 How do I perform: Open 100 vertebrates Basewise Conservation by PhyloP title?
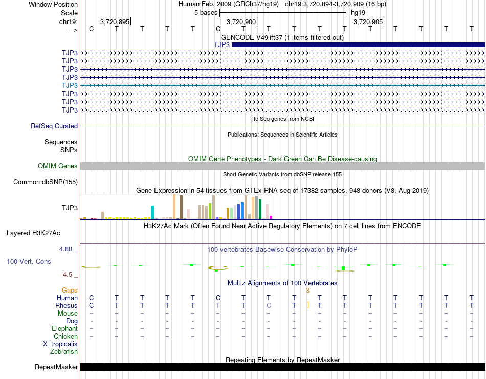point(282,250)
